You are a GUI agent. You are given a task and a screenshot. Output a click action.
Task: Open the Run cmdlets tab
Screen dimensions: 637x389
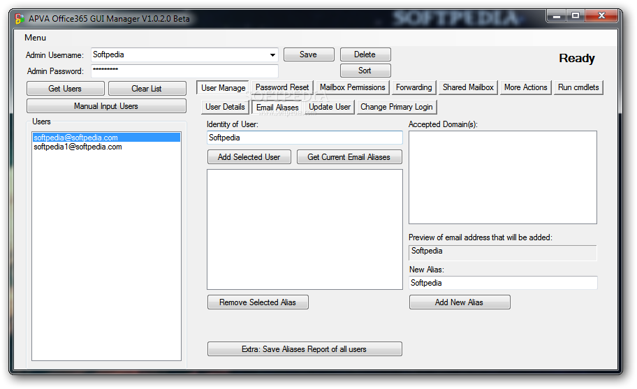click(578, 87)
